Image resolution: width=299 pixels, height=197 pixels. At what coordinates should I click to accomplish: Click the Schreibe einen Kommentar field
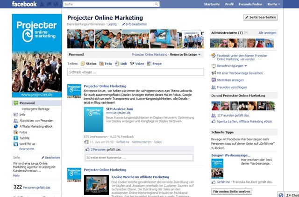[139, 158]
